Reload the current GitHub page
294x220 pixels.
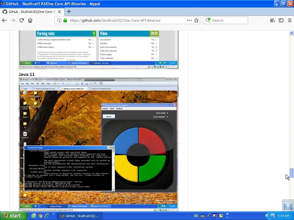coord(22,20)
